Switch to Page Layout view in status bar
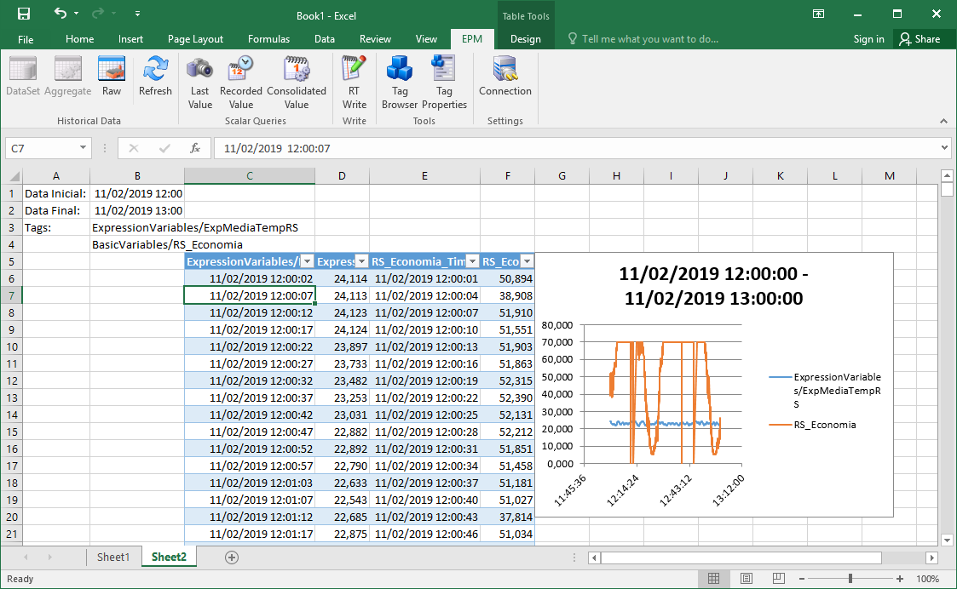 point(747,579)
